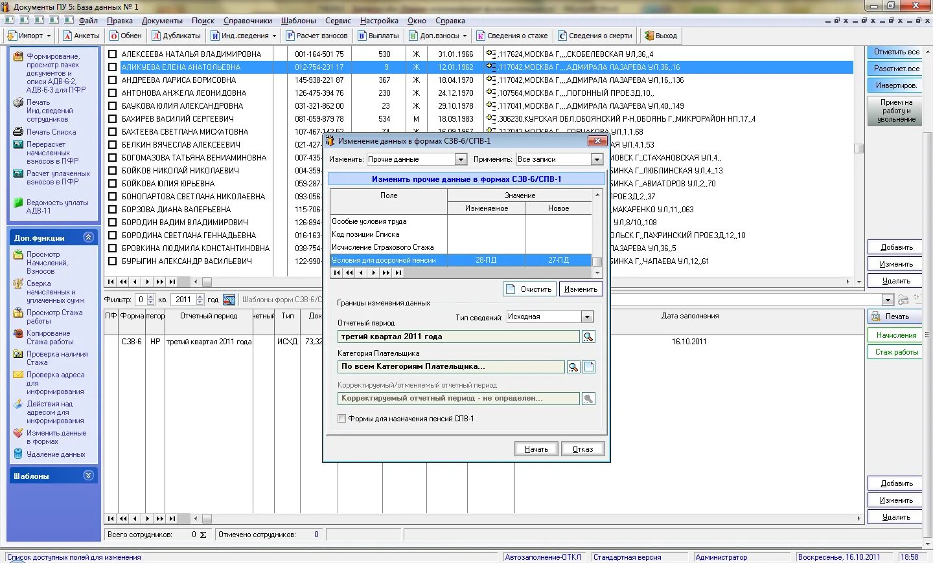Image resolution: width=933 pixels, height=563 pixels.
Task: Click search icon next to reporting period
Action: click(x=588, y=337)
